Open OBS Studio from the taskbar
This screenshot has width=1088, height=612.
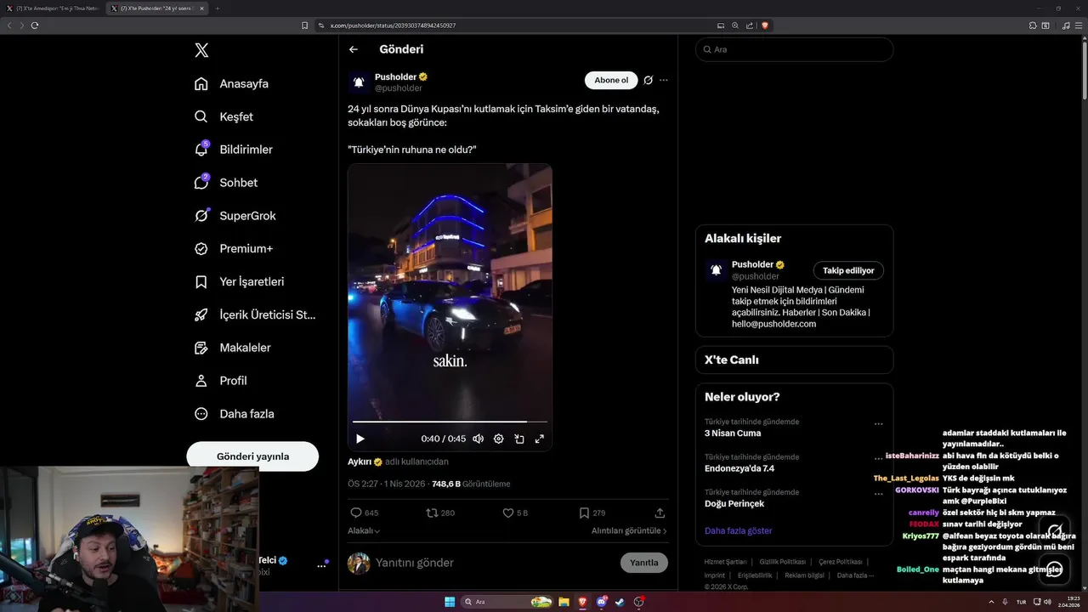point(639,602)
